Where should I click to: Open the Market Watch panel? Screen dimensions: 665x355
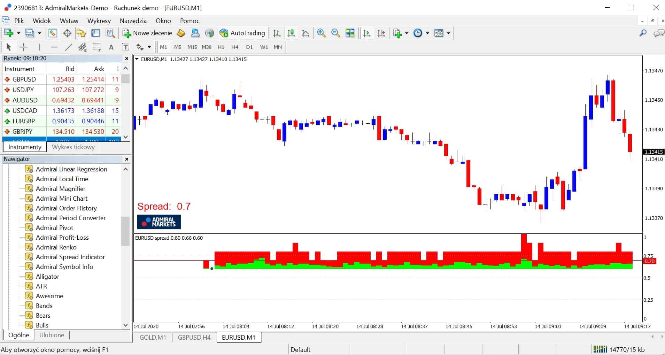point(53,33)
